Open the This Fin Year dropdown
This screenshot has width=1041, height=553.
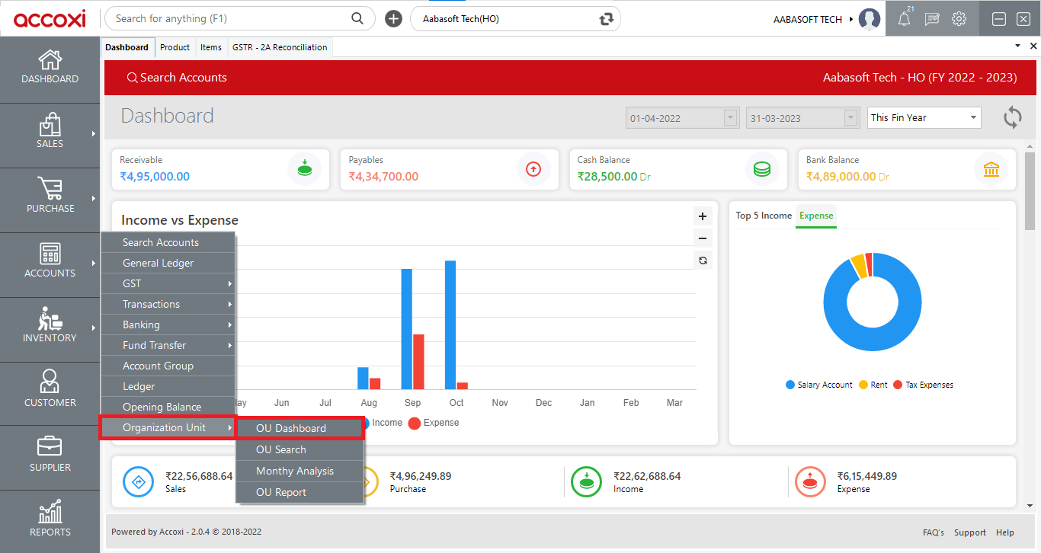pos(924,117)
